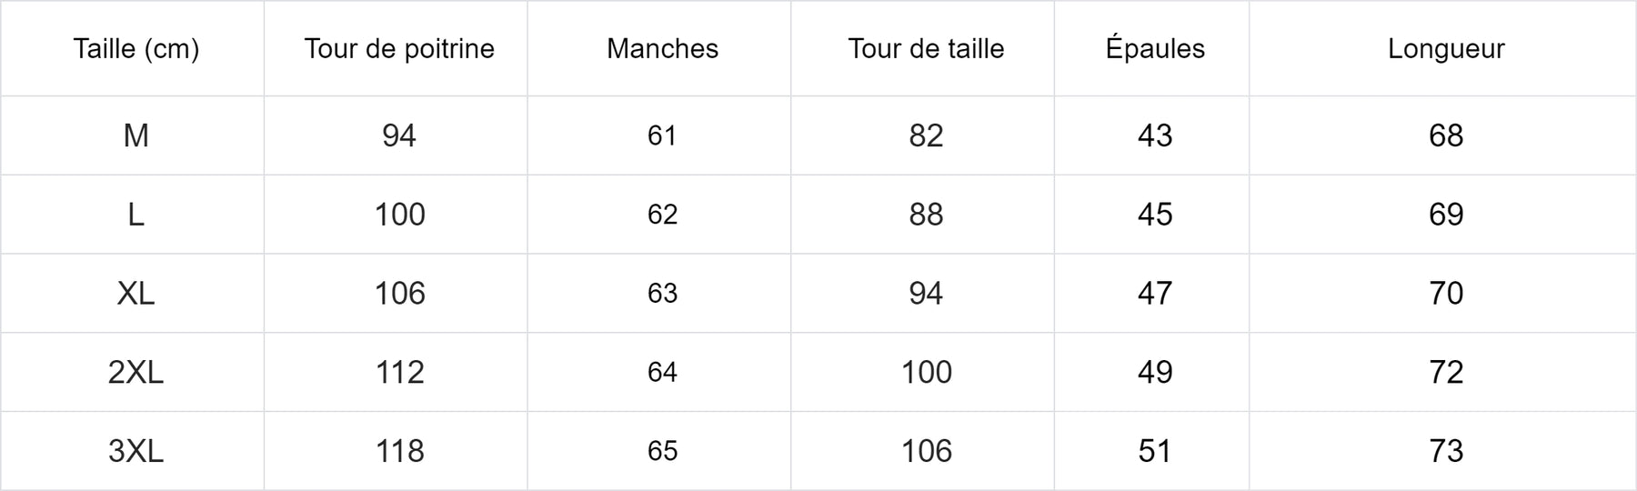1637x491 pixels.
Task: Click the Taille (cm) header cell
Action: (x=136, y=48)
